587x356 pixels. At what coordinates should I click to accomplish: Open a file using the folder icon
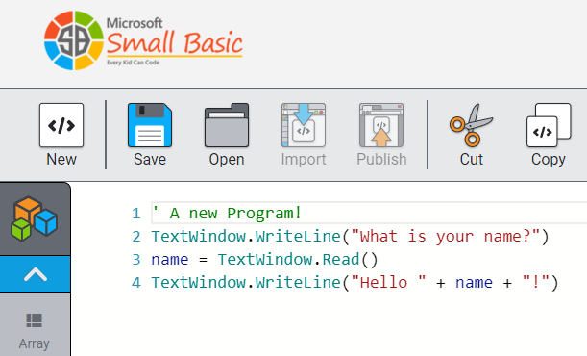click(227, 125)
